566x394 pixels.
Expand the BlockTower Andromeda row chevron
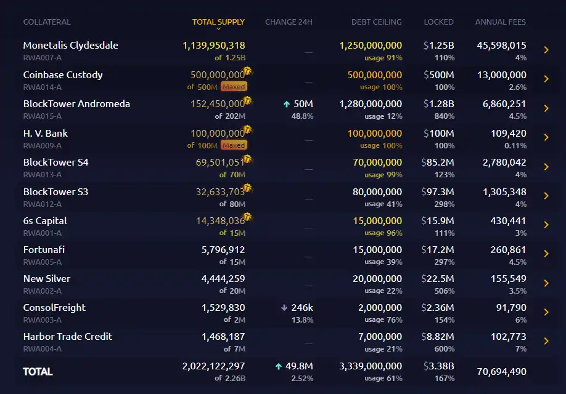(546, 108)
